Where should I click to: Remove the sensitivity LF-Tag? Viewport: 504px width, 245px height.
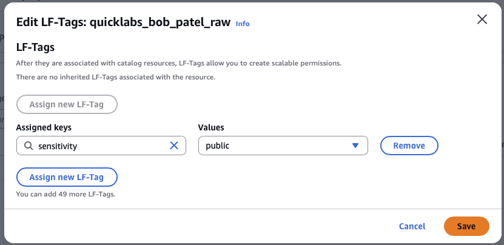[409, 146]
